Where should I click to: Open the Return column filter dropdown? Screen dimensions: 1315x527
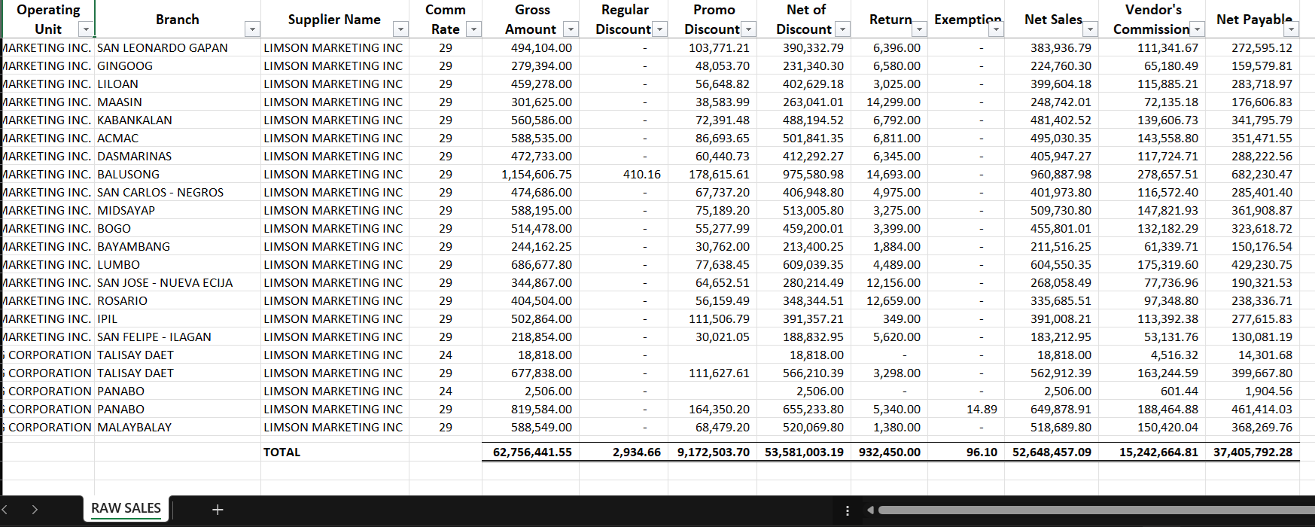(920, 29)
